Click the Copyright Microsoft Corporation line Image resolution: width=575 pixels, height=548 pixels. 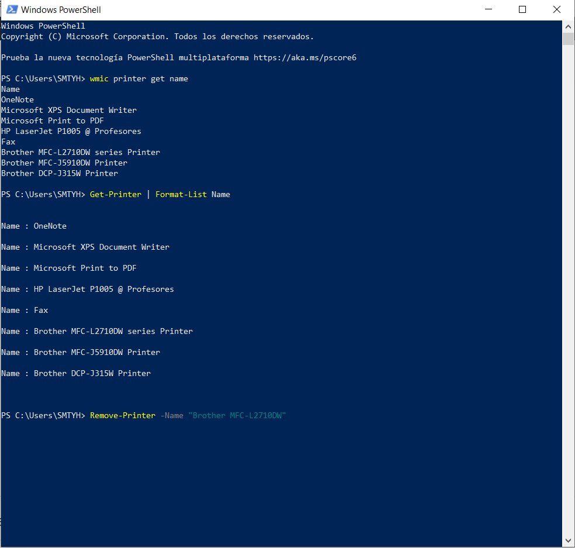(x=157, y=37)
